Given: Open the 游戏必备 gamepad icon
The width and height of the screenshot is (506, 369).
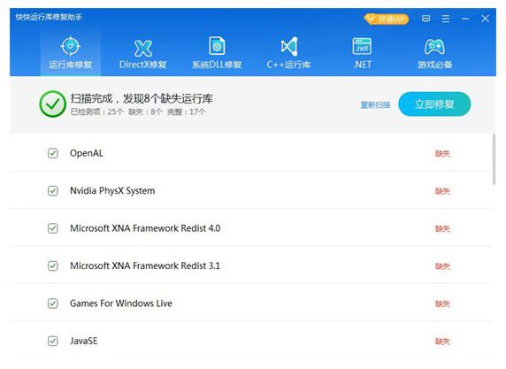Looking at the screenshot, I should 434,47.
